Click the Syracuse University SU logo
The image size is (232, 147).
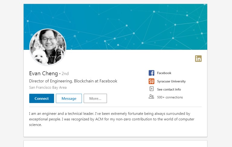[151, 81]
